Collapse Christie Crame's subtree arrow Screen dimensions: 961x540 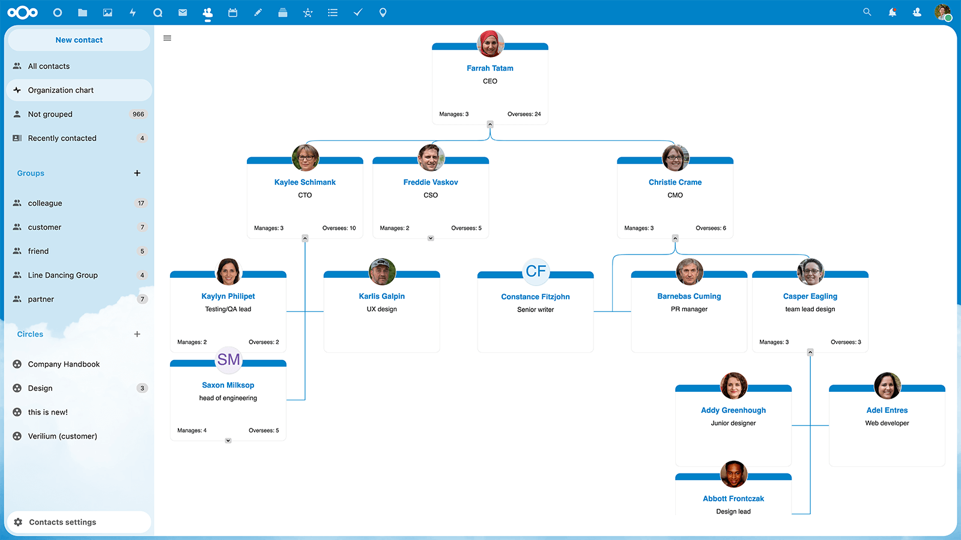point(675,238)
